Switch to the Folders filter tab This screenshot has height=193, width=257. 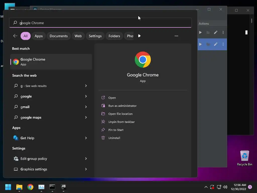point(114,36)
